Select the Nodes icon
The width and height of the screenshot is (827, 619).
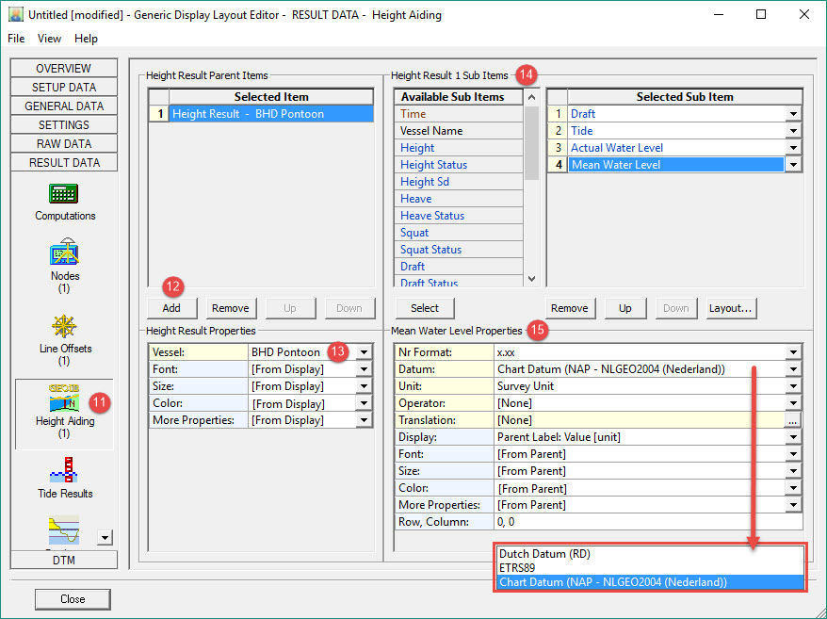click(64, 254)
